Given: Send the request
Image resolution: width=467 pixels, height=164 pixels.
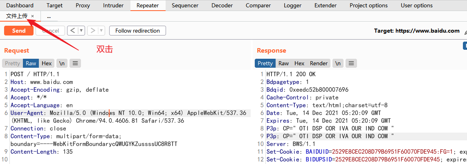Looking at the screenshot, I should (19, 31).
